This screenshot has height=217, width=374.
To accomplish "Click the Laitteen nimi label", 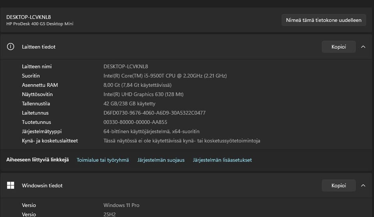I will pyautogui.click(x=37, y=66).
